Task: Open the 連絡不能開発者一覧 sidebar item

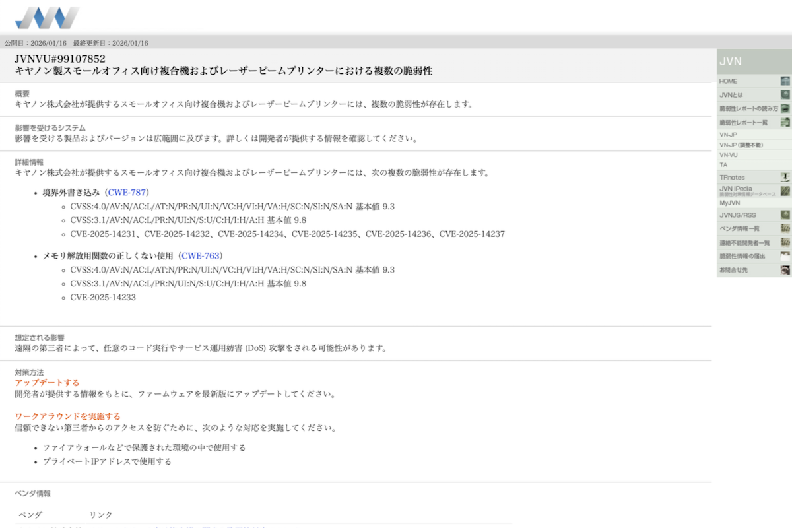Action: 754,242
